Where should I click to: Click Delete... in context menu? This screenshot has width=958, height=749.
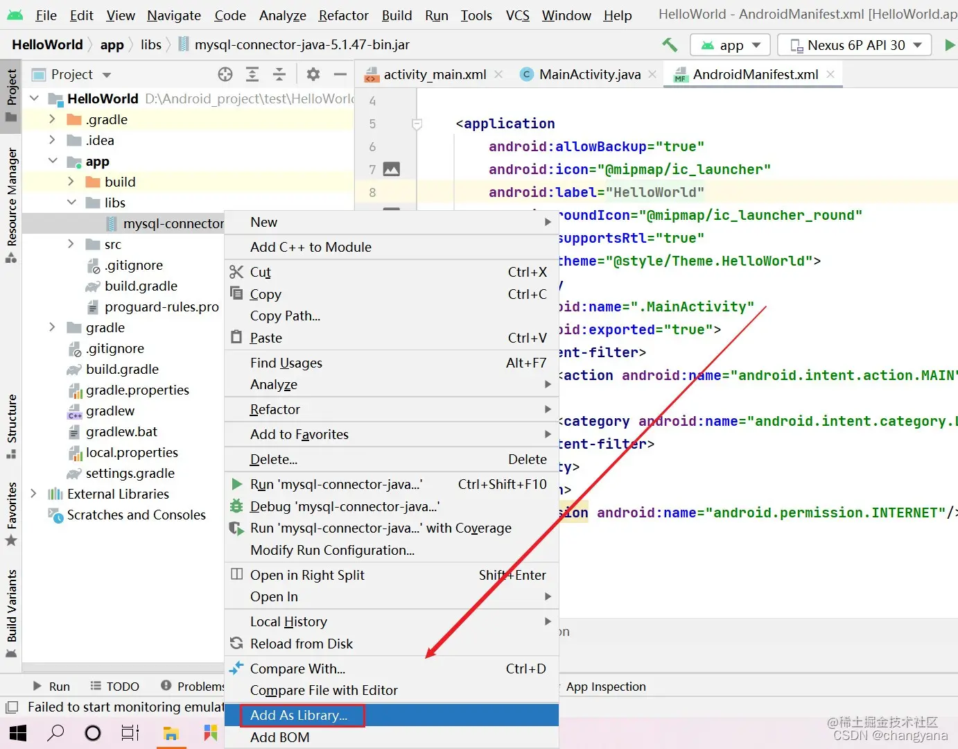click(x=392, y=459)
